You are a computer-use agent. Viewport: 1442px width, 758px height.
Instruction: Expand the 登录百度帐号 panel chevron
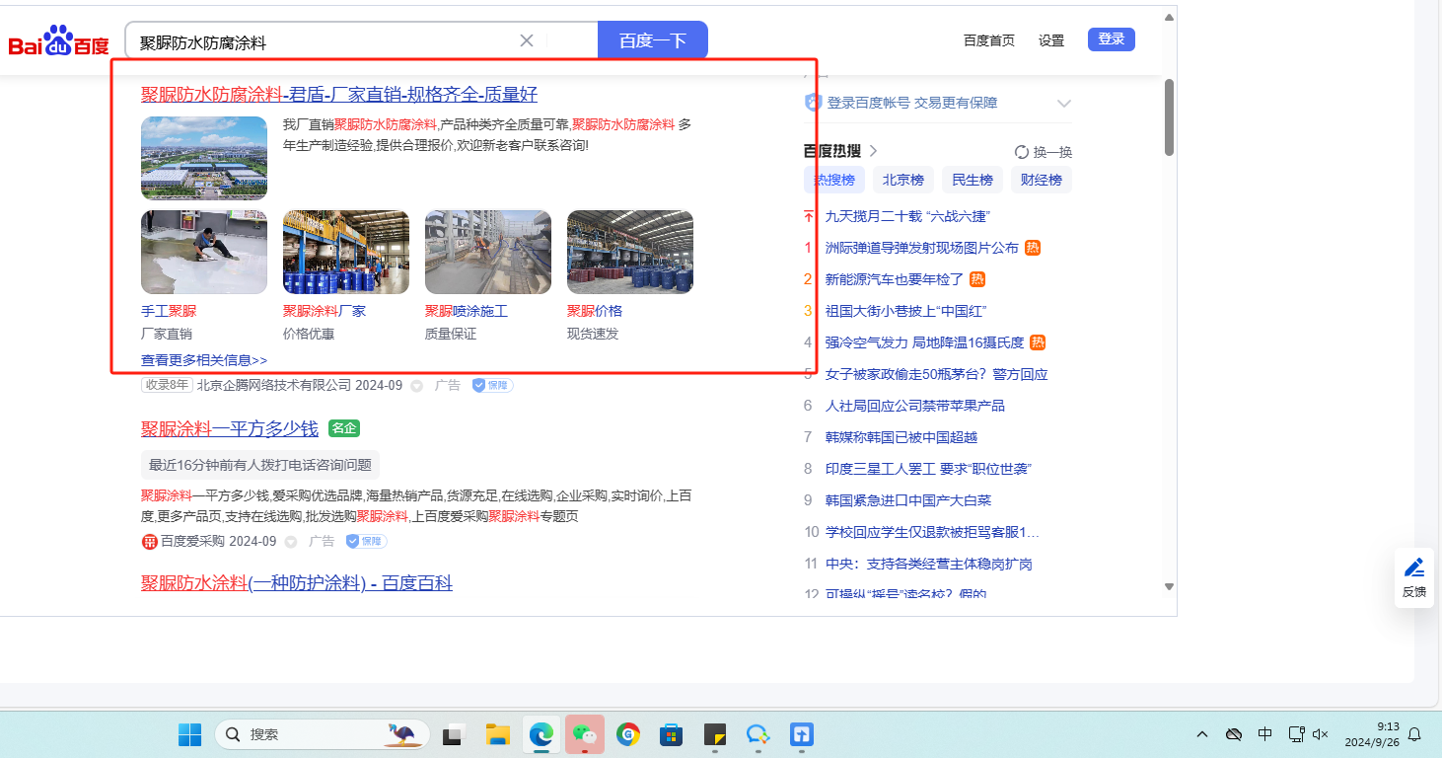(x=1064, y=103)
